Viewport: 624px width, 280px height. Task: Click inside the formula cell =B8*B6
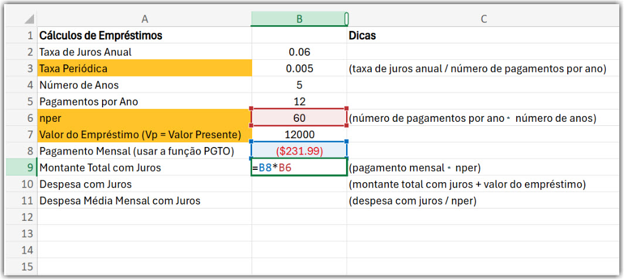(299, 168)
